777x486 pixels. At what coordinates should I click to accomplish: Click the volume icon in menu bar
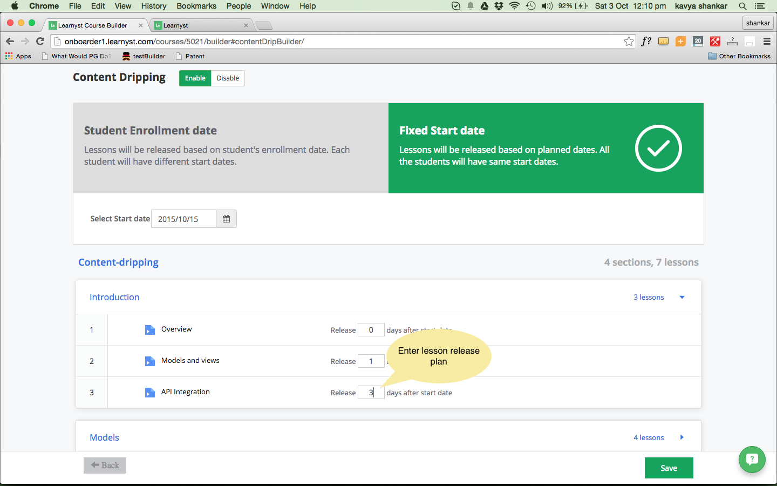coord(547,6)
